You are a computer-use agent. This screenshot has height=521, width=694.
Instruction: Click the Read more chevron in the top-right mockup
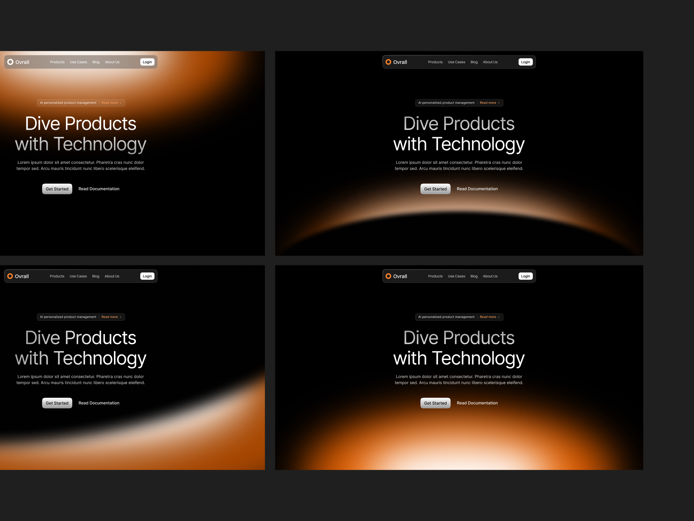(499, 103)
